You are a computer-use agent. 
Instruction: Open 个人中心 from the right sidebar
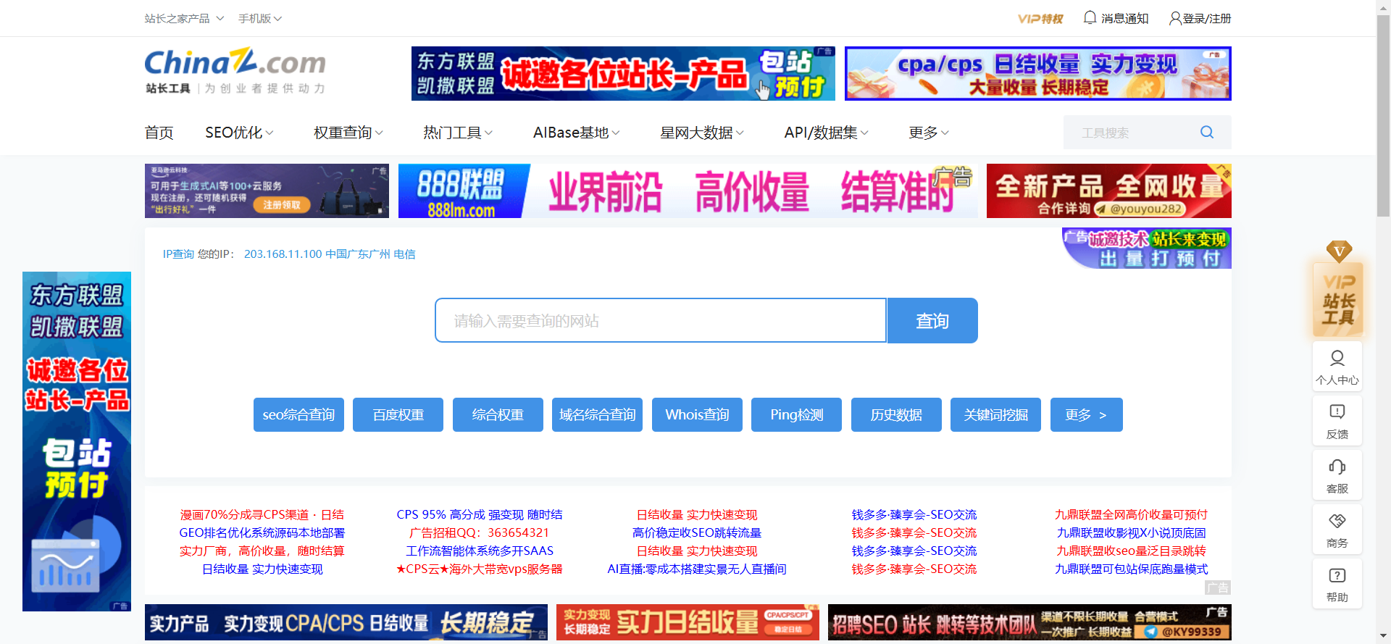[x=1337, y=367]
